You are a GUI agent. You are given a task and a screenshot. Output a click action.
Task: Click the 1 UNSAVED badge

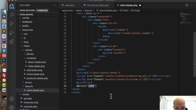(x=42, y=10)
